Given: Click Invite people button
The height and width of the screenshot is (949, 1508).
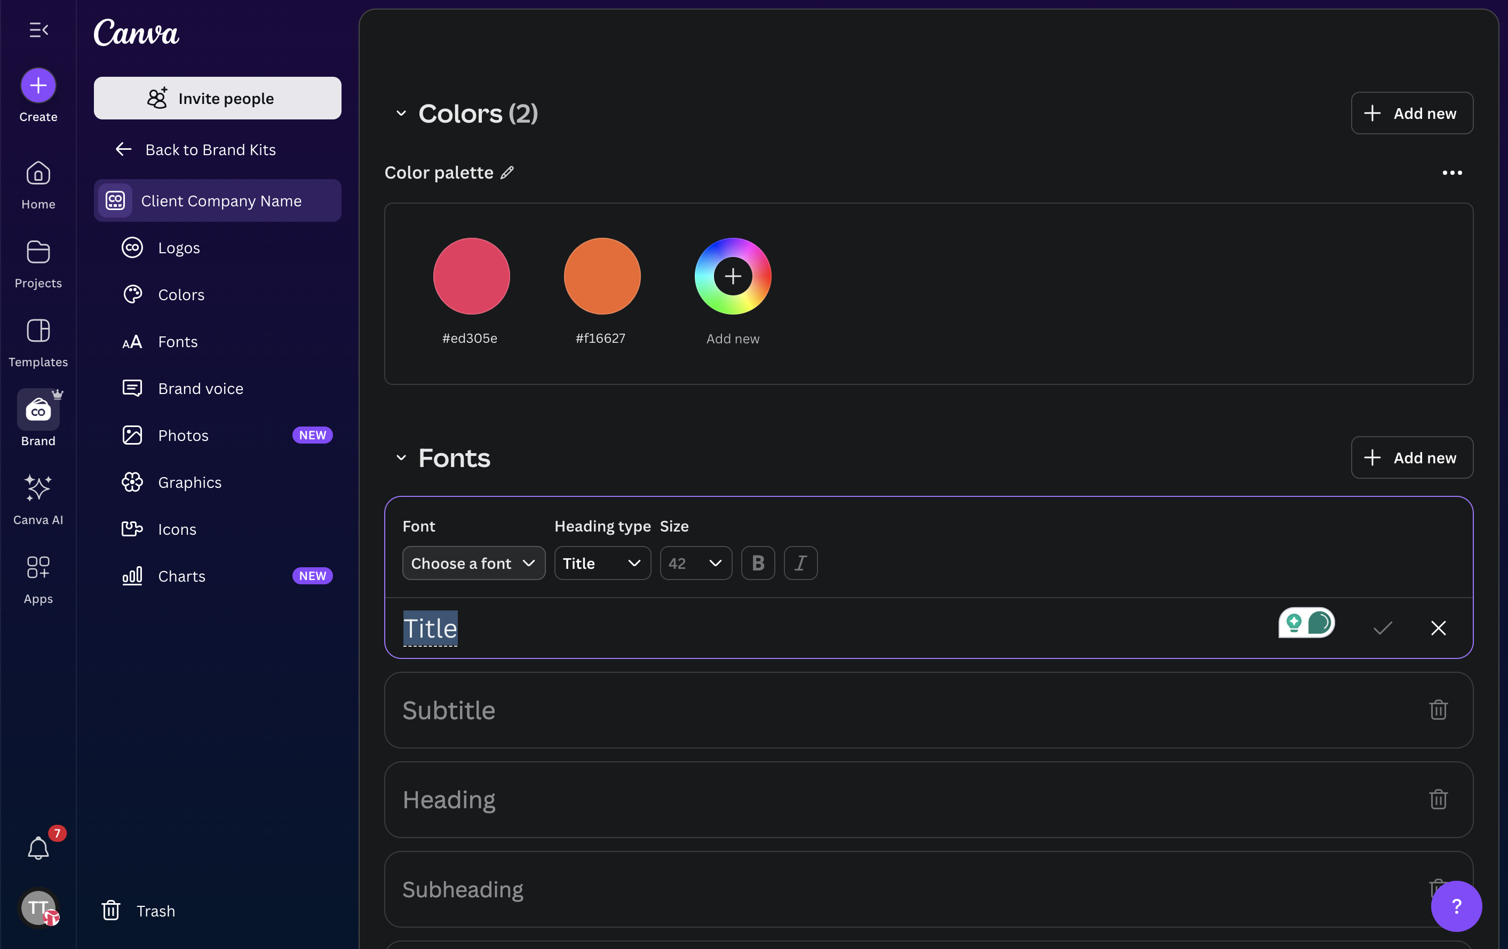Looking at the screenshot, I should click(217, 98).
